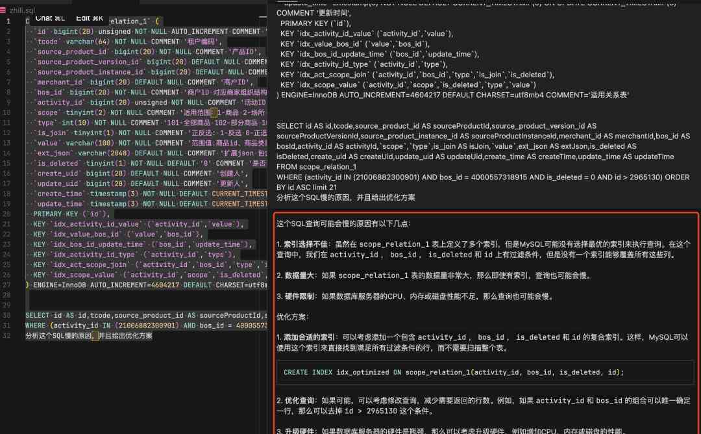Click the WHERE clause on editor line 31
This screenshot has width=701, height=434.
(146, 325)
